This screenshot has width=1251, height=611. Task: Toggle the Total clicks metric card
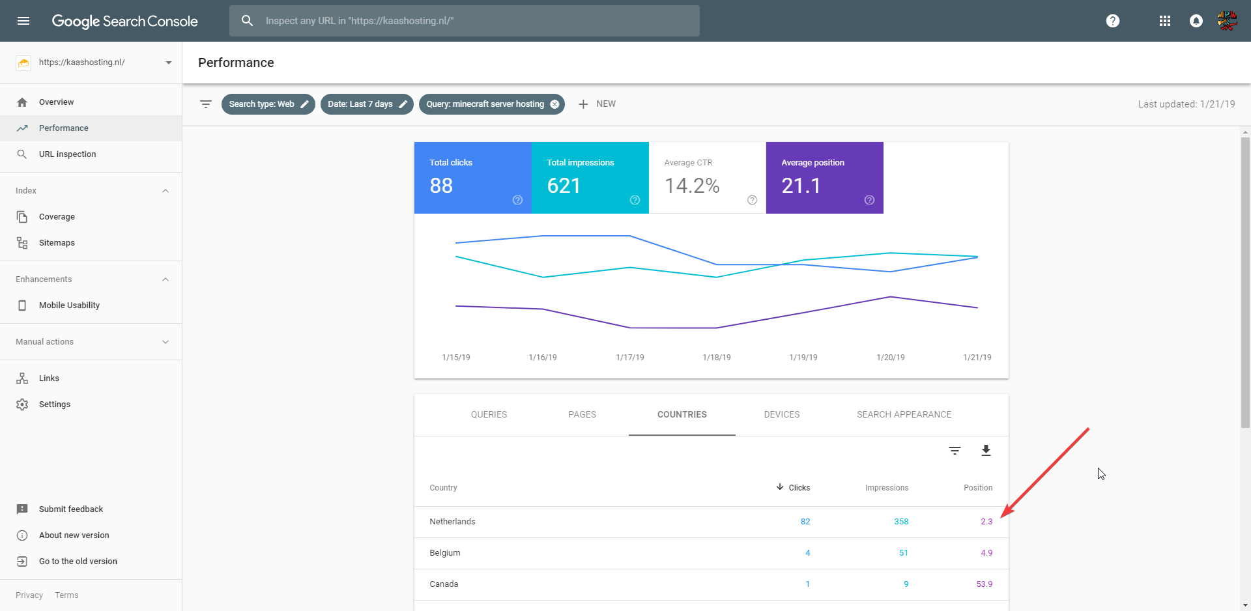coord(472,178)
